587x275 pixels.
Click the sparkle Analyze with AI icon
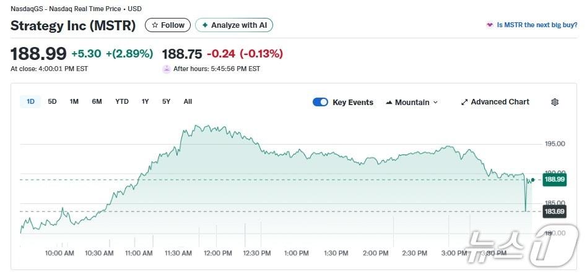(205, 25)
